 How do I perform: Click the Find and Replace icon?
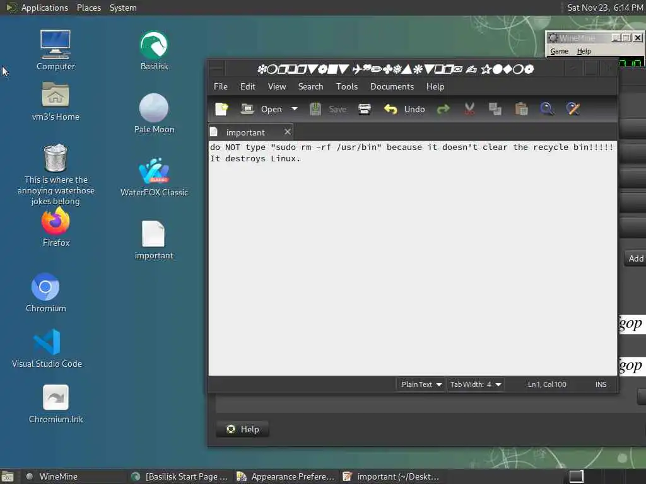(573, 109)
